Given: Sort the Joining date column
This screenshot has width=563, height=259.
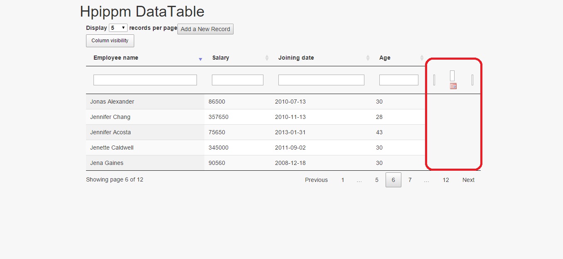Looking at the screenshot, I should point(368,58).
